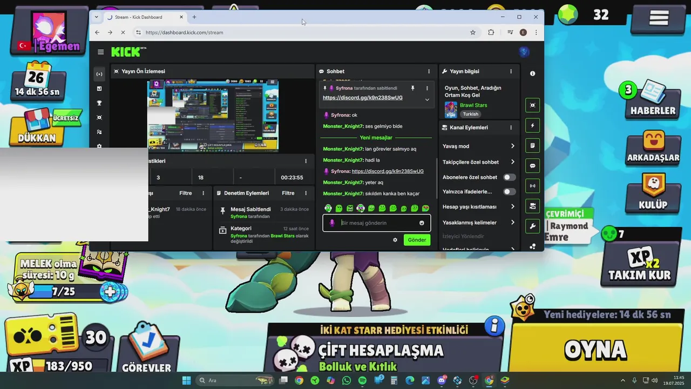Open KULÜP in Brawl Stars

[x=653, y=193]
